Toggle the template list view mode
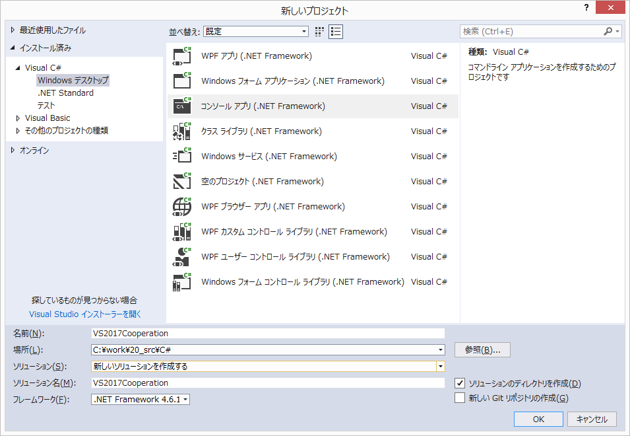 pos(335,31)
